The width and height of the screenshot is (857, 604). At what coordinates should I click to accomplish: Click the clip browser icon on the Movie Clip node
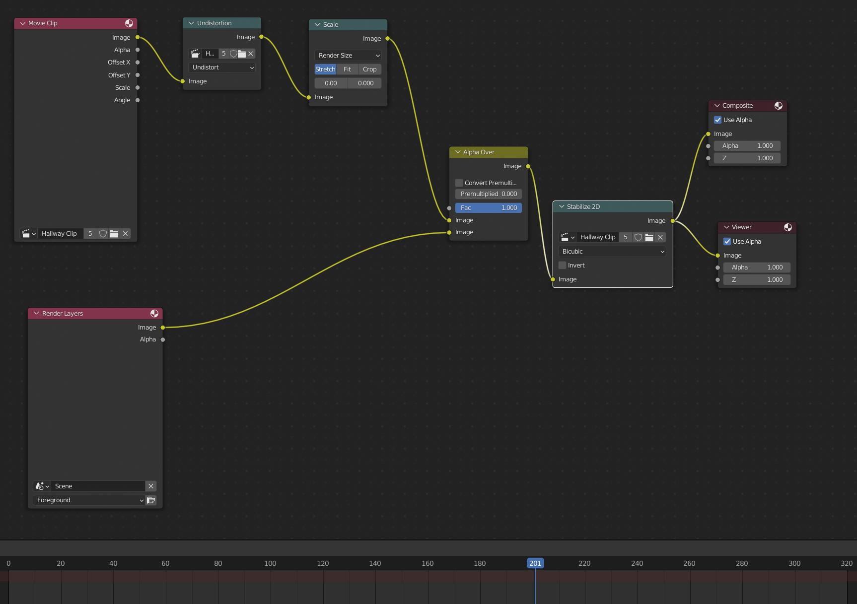coord(28,233)
